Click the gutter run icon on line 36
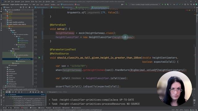 [x=39, y=58]
